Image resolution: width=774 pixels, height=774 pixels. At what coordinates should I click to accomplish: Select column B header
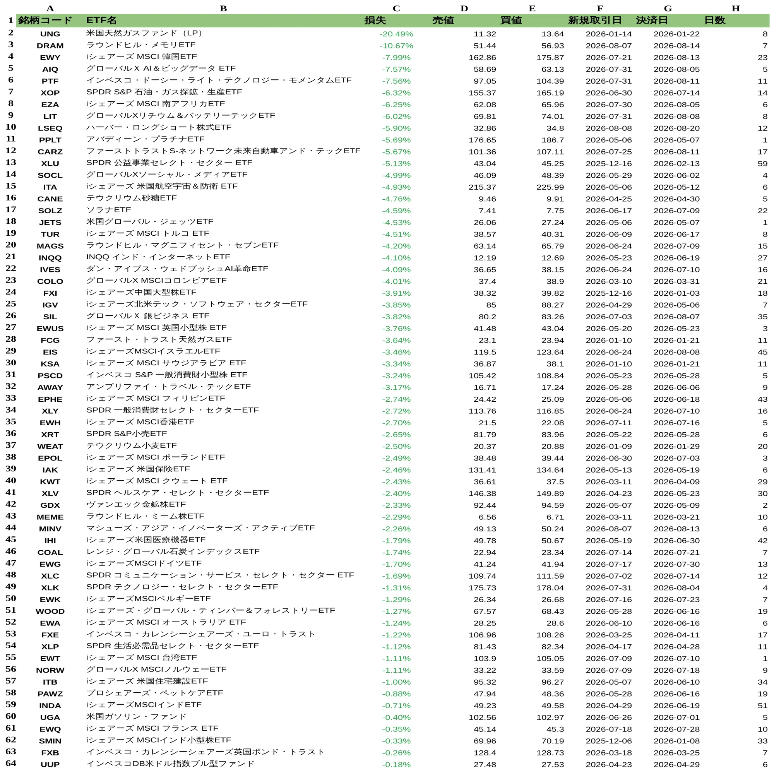click(223, 9)
